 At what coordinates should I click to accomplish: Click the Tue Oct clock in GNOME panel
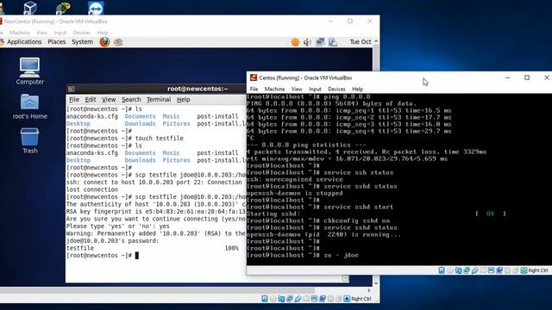(x=361, y=42)
